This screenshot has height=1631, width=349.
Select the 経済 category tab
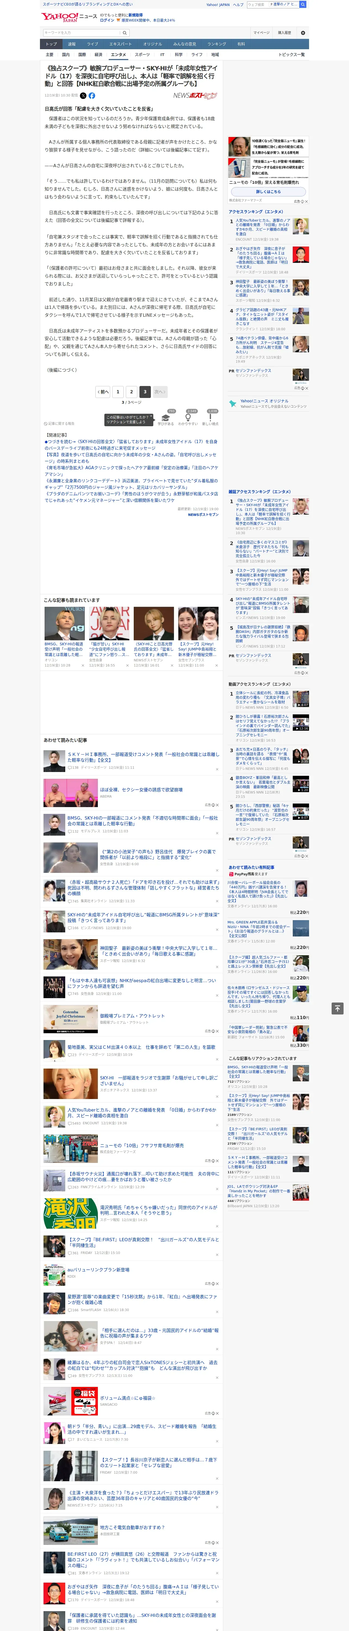98,54
